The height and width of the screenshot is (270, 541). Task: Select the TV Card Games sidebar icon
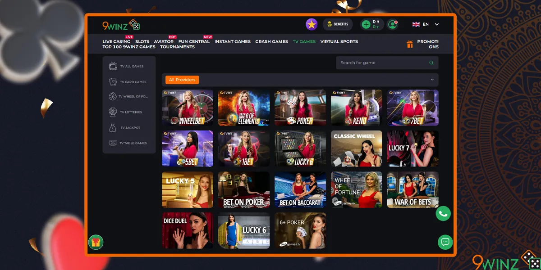click(113, 82)
